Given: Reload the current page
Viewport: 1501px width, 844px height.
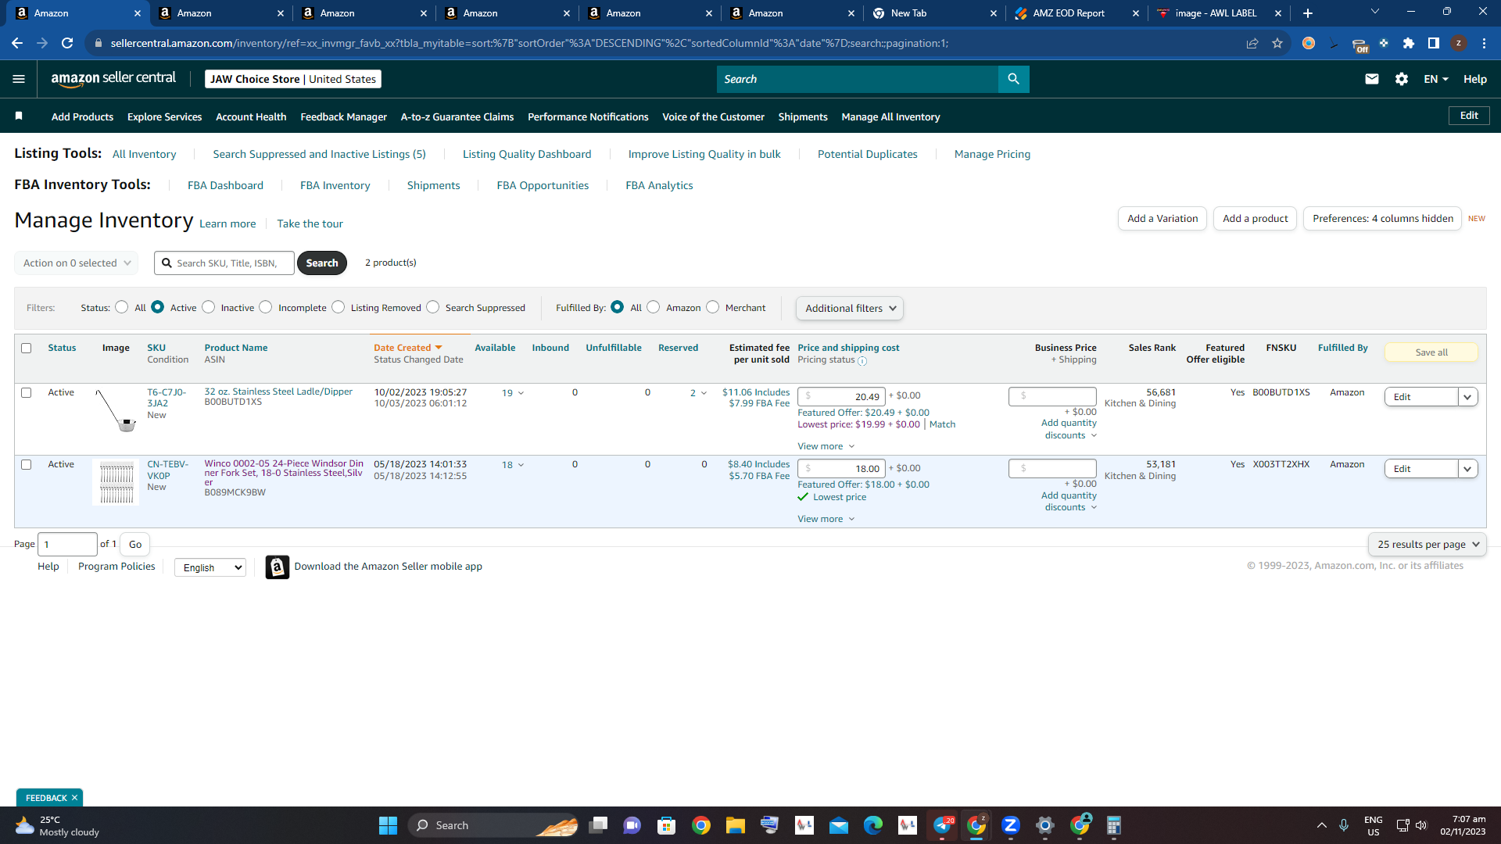Looking at the screenshot, I should (x=68, y=43).
